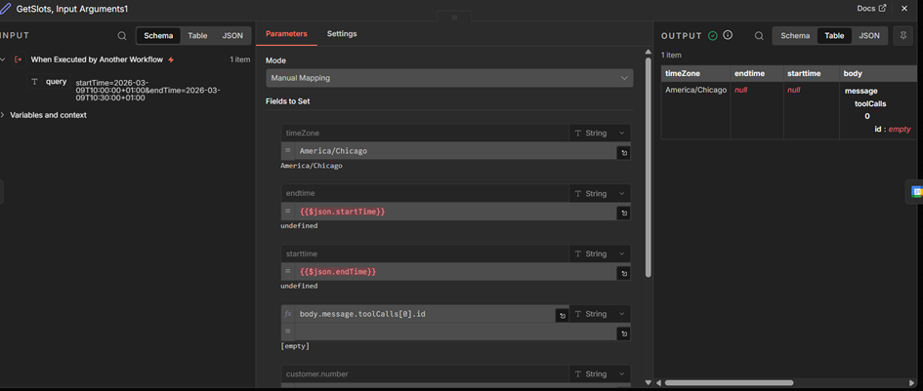Open the Mode dropdown showing Manual Mapping
923x391 pixels.
[449, 78]
